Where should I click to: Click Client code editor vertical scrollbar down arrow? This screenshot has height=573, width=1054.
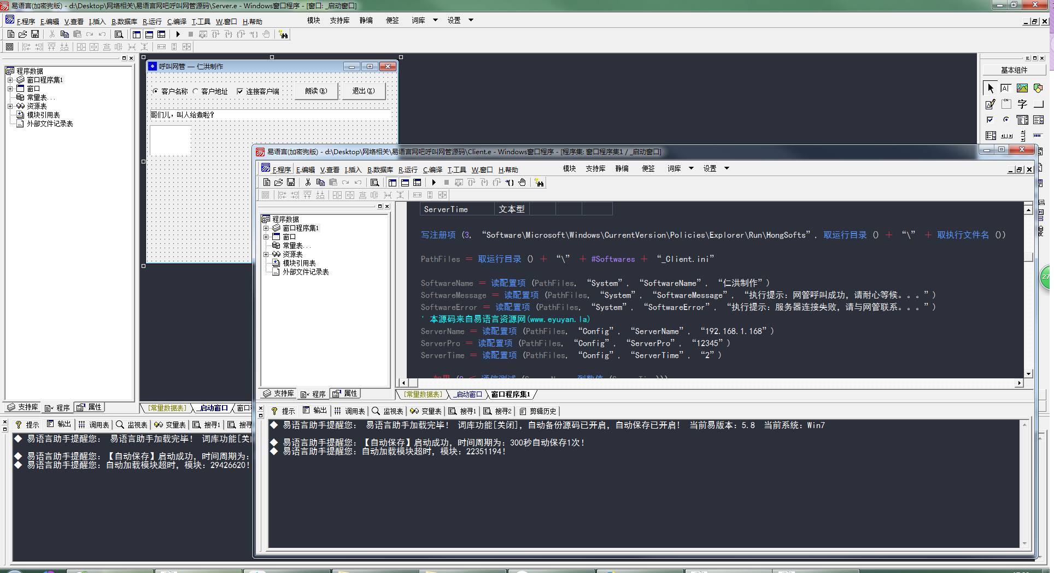point(1028,374)
